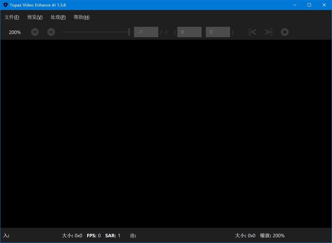
Task: Set trim end using right scissors icon
Action: [268, 32]
